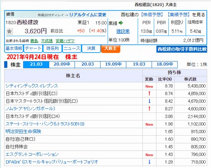Click the blue down arrow for DFA スモールキャップバリュー

coord(149,162)
